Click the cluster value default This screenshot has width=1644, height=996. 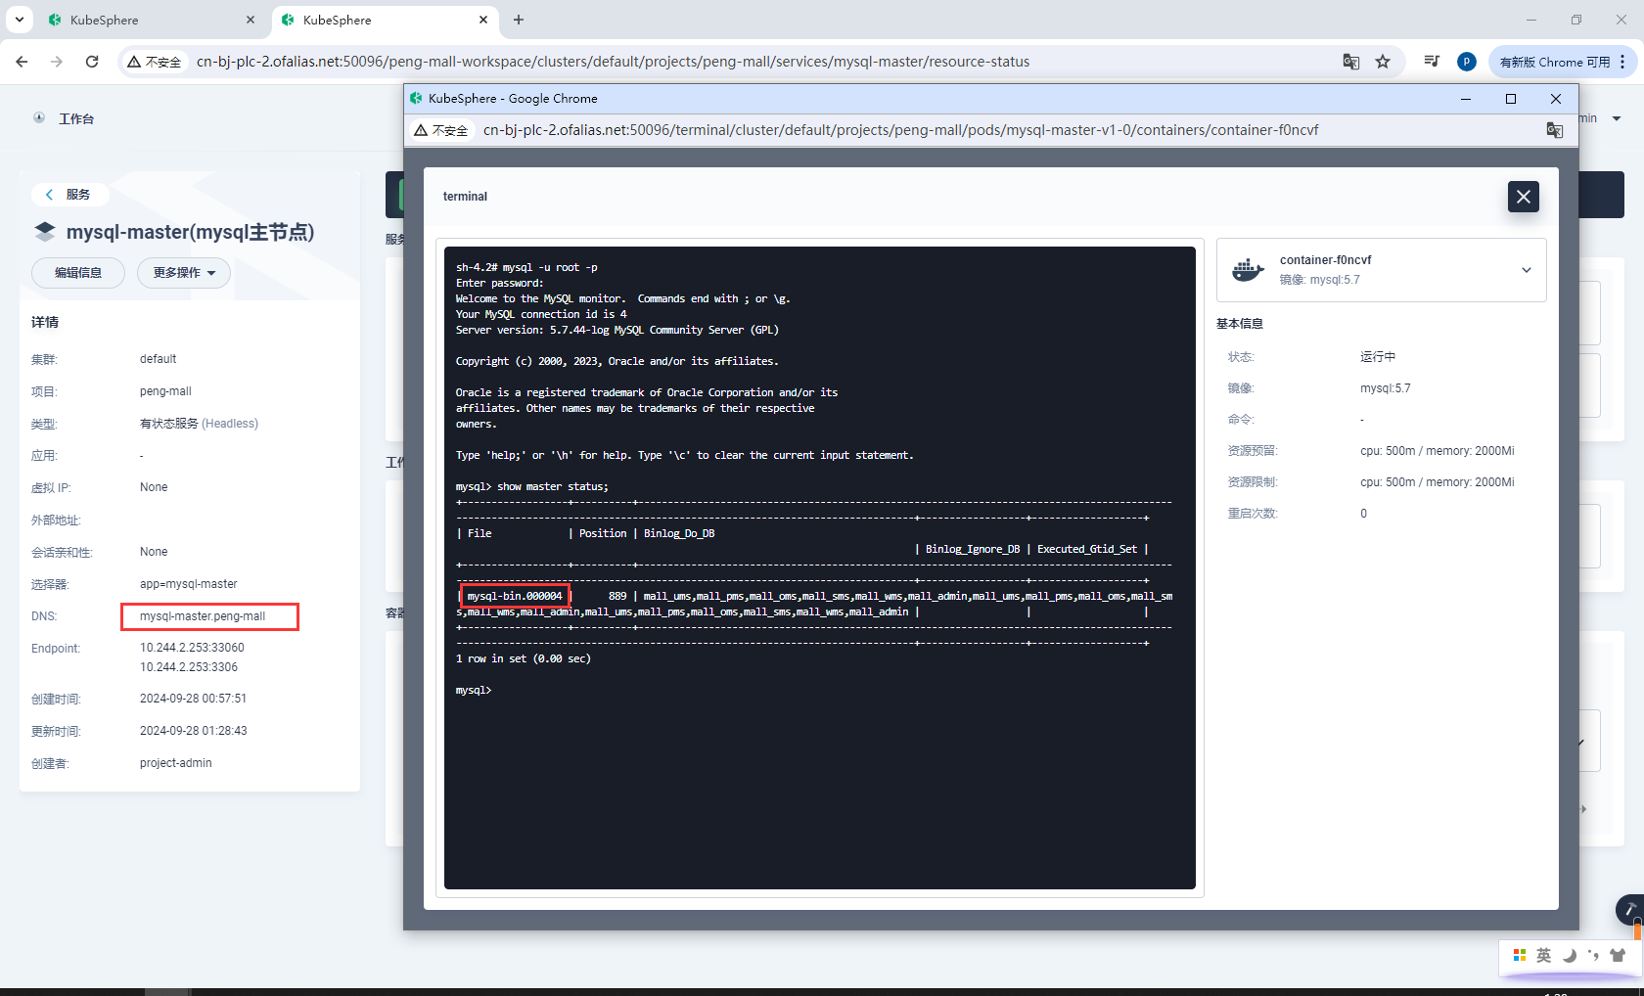point(158,359)
